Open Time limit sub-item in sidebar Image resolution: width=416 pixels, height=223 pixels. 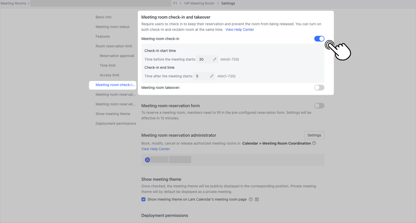pos(108,65)
